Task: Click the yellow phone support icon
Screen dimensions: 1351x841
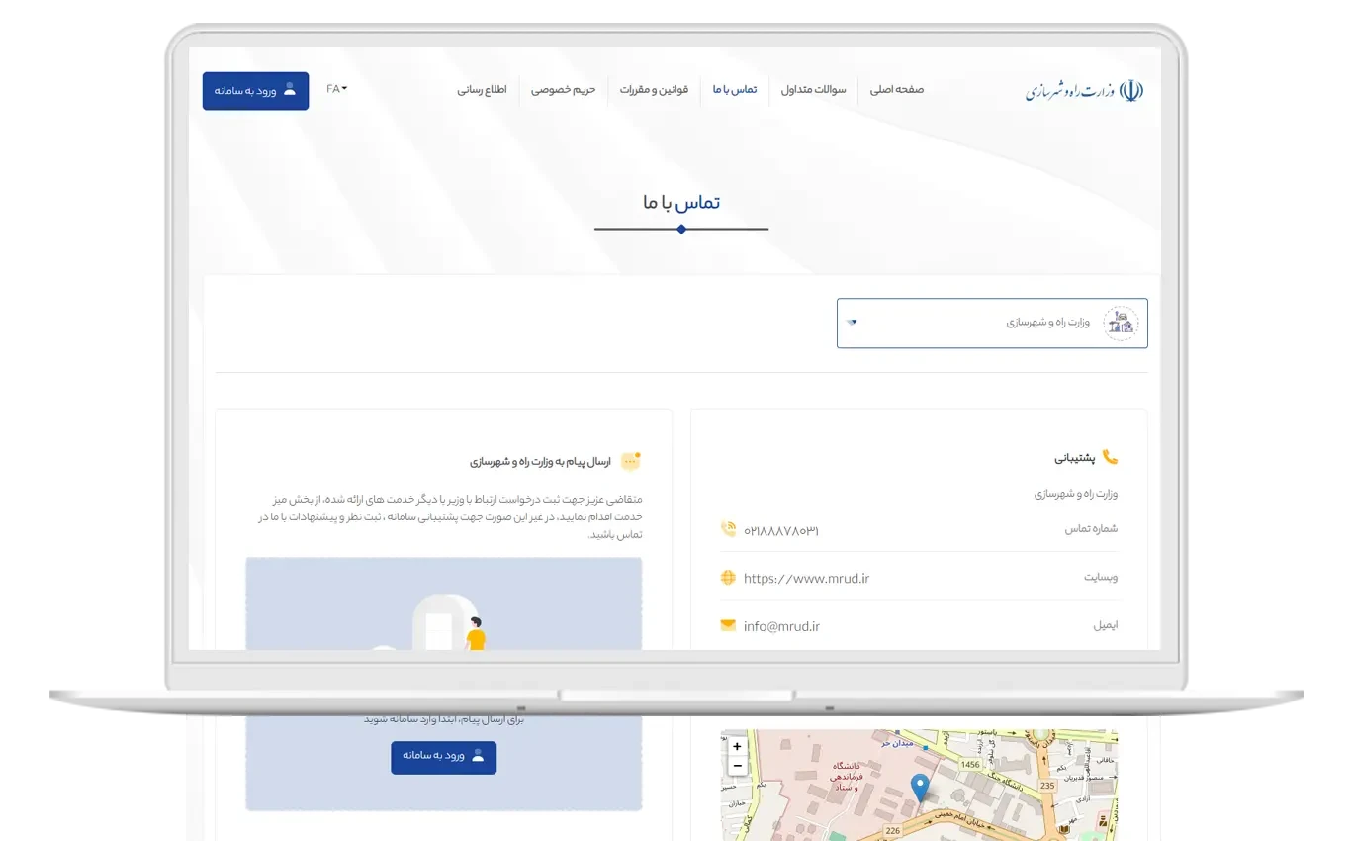Action: [x=1110, y=457]
